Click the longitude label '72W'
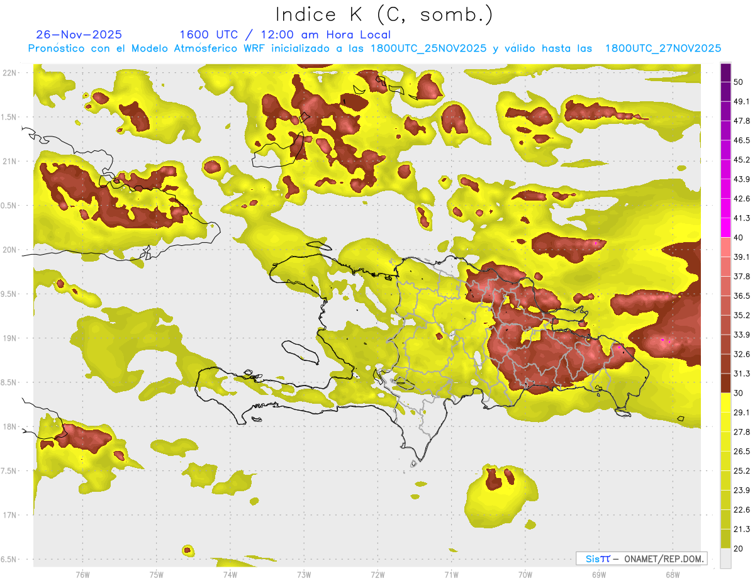 pos(377,574)
